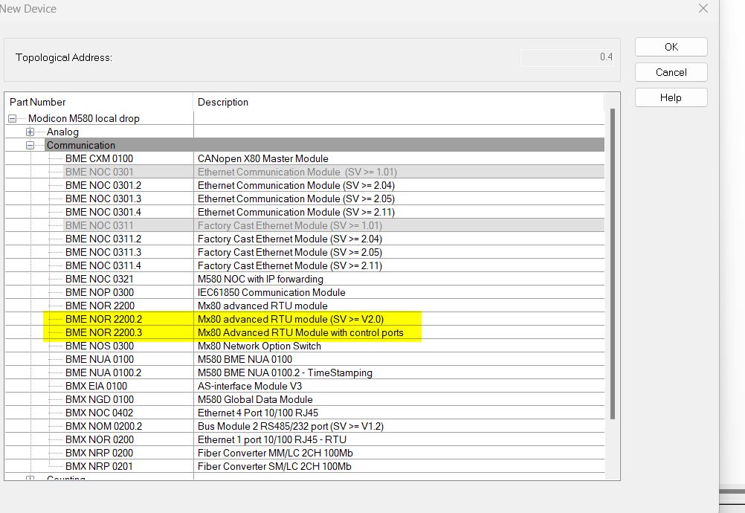The width and height of the screenshot is (745, 513).
Task: Click 'Ethernet 1 port 10/100 RJ45 - RTU' text
Action: click(x=272, y=439)
